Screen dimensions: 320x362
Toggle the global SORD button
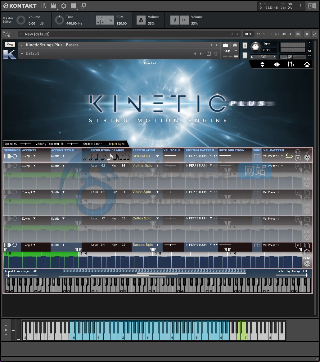tap(257, 156)
